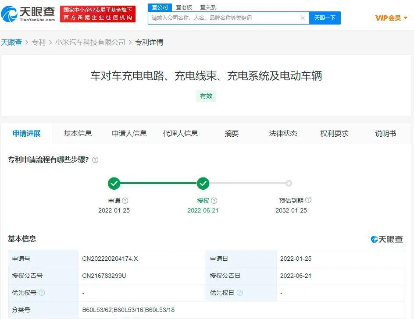Click the 专利详情 breadcrumb text
The height and width of the screenshot is (319, 414).
point(149,42)
